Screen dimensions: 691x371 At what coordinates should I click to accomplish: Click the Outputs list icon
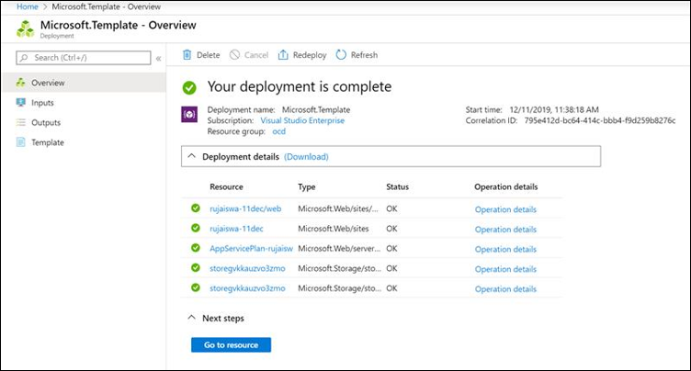coord(20,122)
